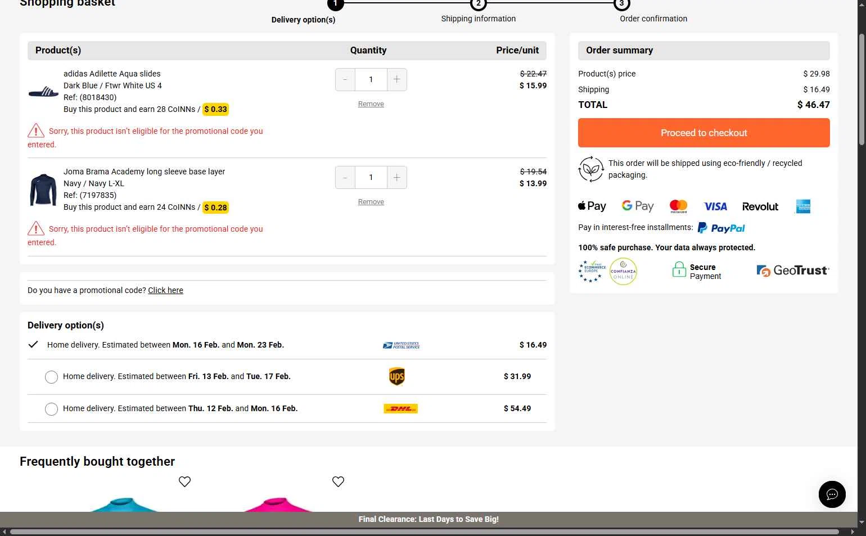
Task: Remove Joma Brama Academy base layer from basket
Action: point(371,202)
